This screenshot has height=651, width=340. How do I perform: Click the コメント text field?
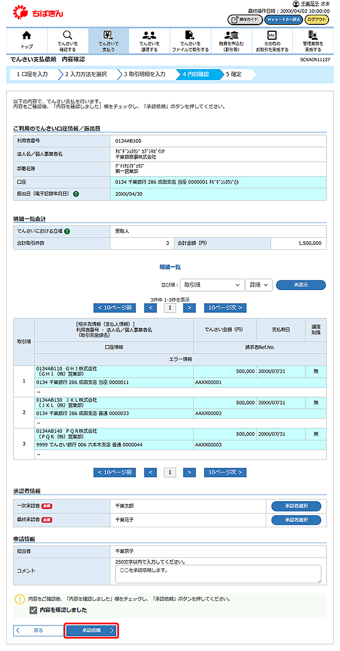(x=218, y=574)
